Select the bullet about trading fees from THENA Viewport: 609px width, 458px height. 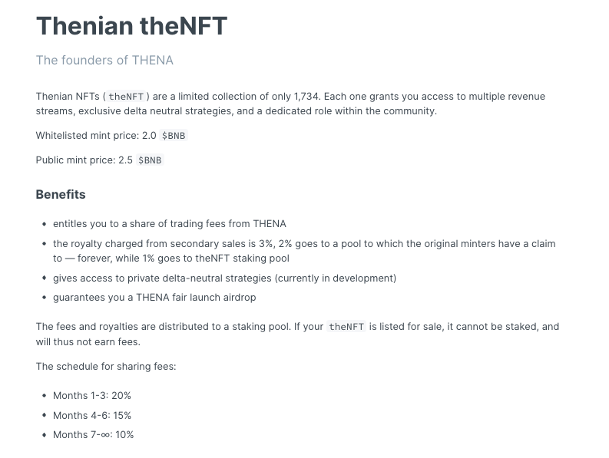pos(169,224)
